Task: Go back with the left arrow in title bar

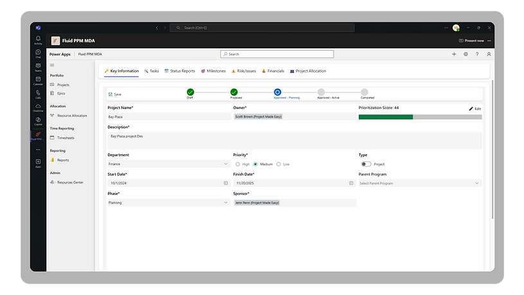Action: pyautogui.click(x=157, y=28)
